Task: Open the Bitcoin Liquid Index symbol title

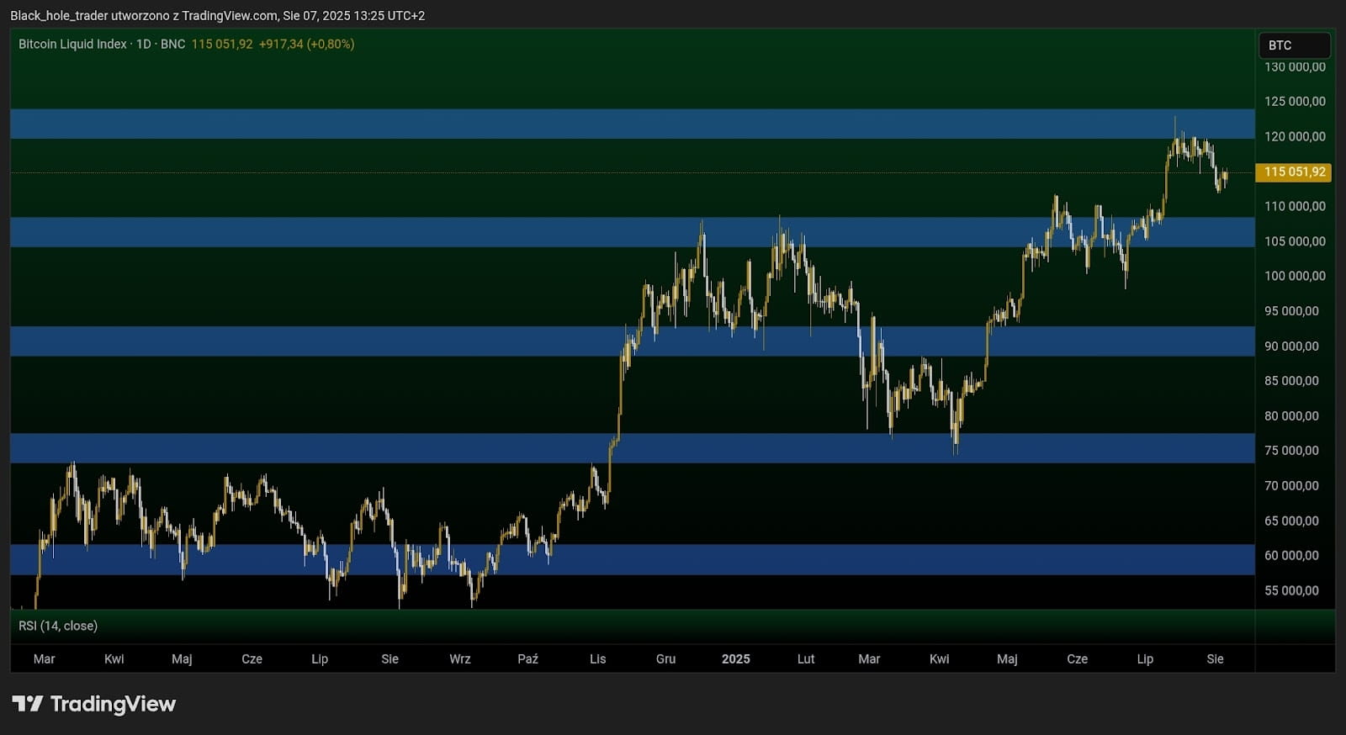Action: coord(72,44)
